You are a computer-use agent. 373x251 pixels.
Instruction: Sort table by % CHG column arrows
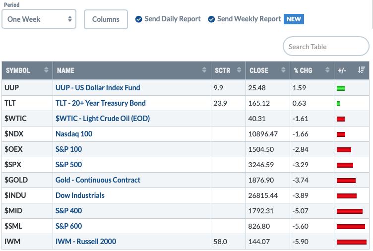pos(327,70)
